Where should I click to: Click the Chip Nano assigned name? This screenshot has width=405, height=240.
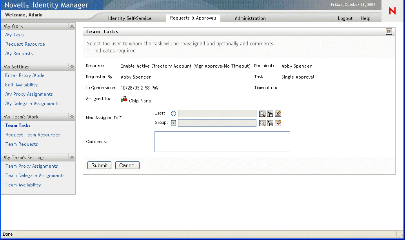coord(140,101)
